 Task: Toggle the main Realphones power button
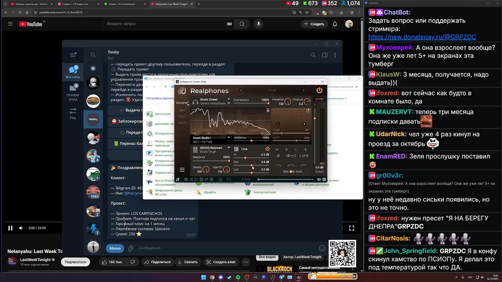tap(319, 90)
